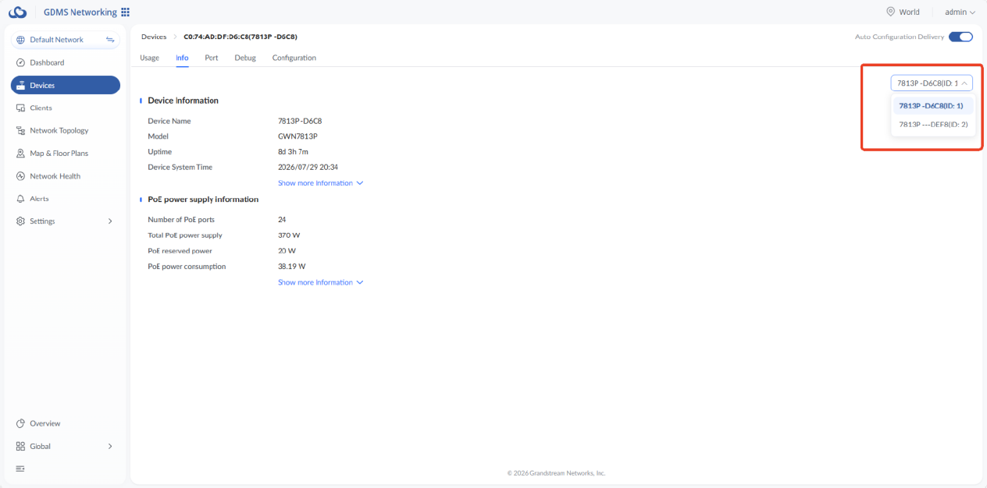
Task: Click the Default Network globe icon
Action: (21, 40)
